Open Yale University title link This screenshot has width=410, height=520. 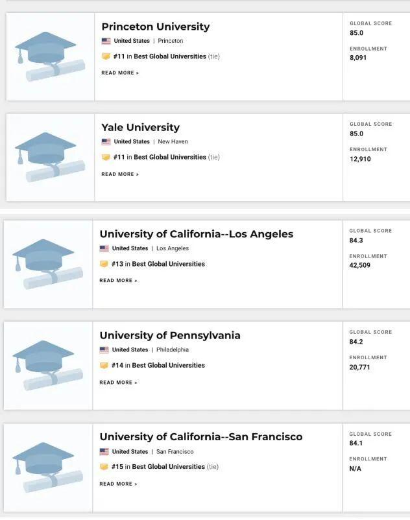tap(140, 127)
